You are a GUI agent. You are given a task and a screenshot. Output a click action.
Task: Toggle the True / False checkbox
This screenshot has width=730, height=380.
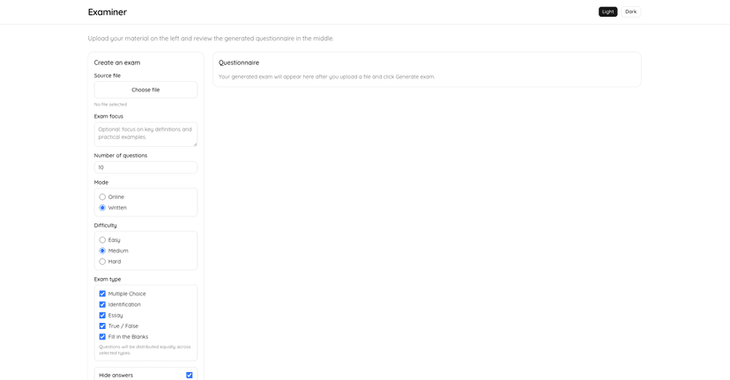point(102,326)
